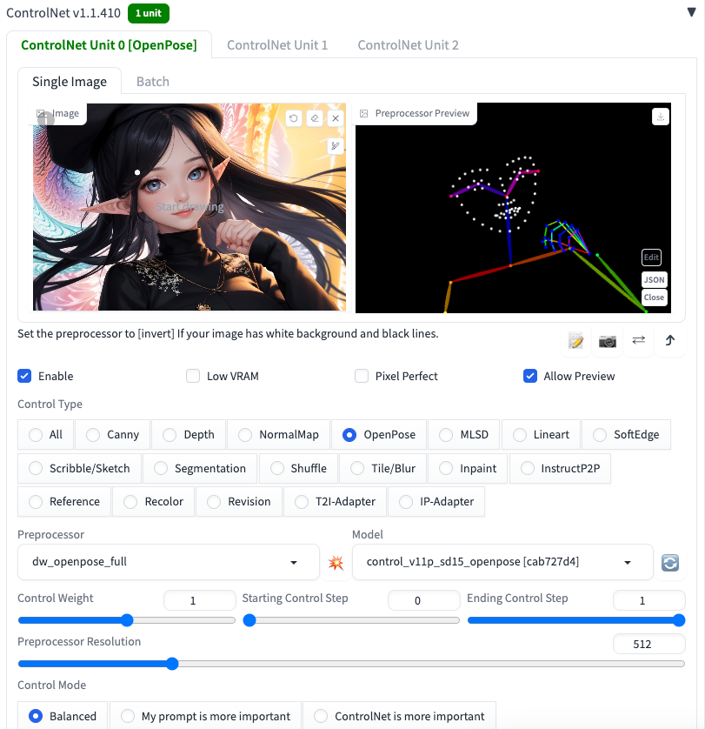Run preprocessor with the explosion icon
The image size is (705, 729).
(x=336, y=563)
